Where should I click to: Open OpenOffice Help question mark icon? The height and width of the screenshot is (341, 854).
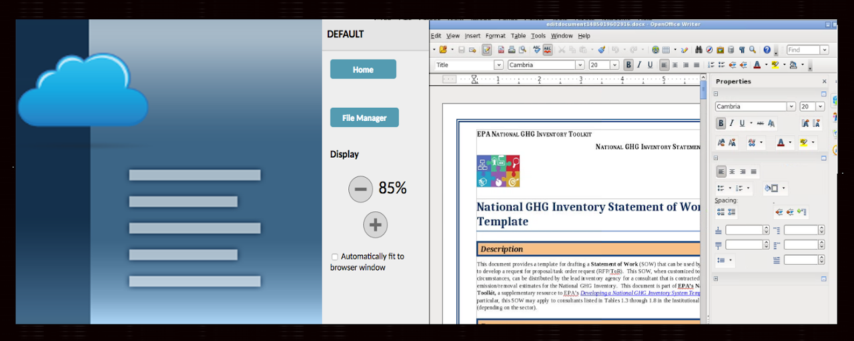click(767, 49)
